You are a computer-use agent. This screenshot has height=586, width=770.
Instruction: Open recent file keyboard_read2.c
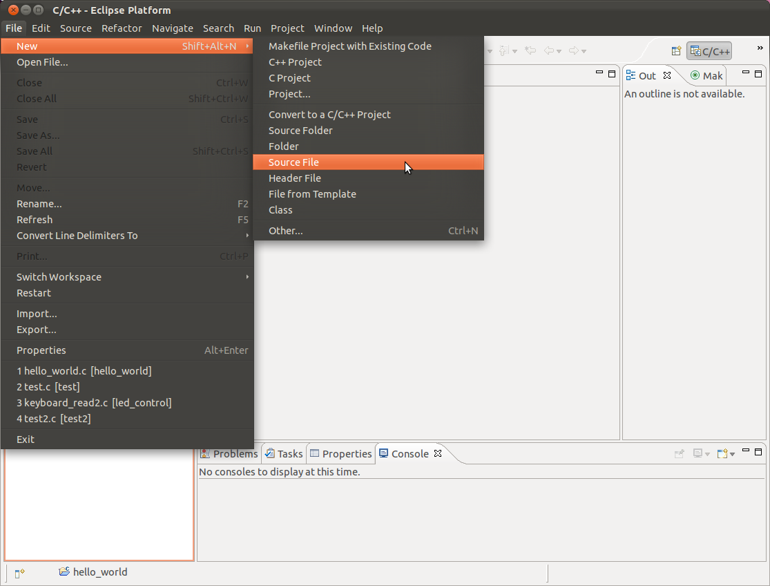tap(126, 403)
